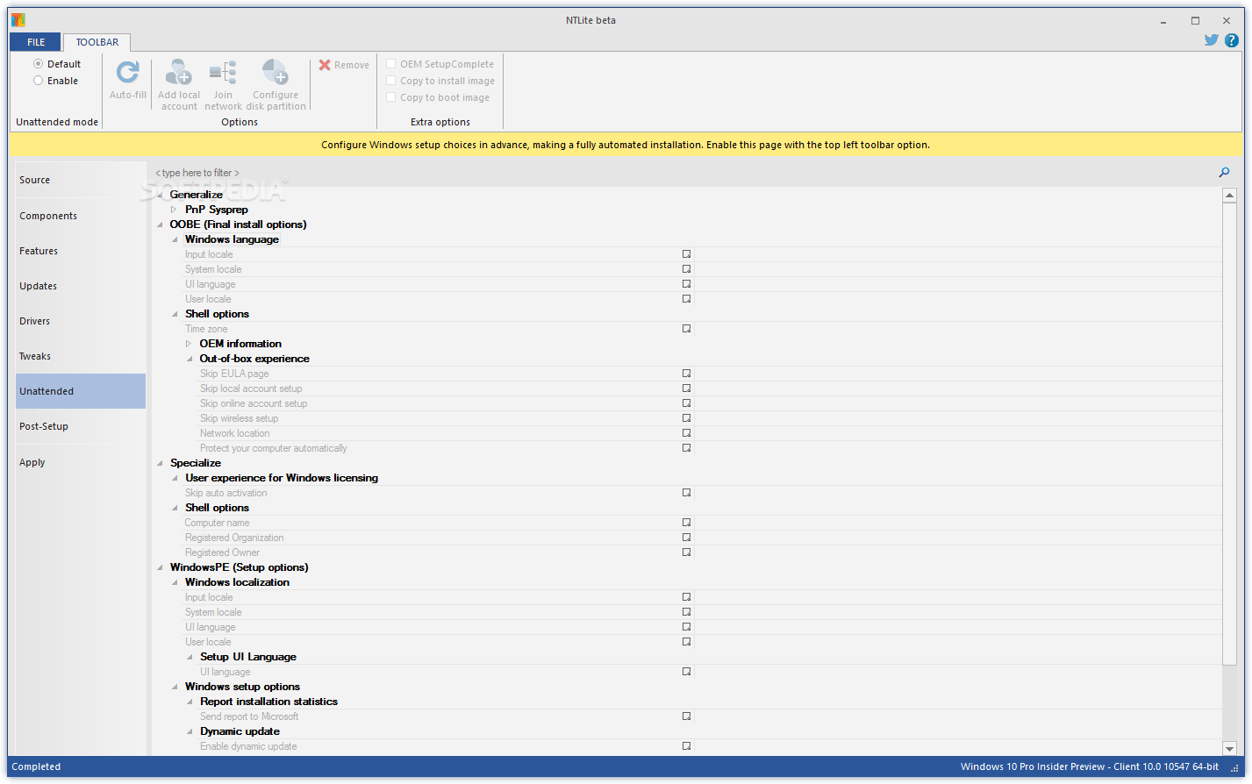Click the search magnifier icon

1225,173
